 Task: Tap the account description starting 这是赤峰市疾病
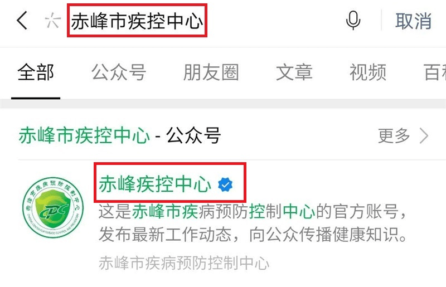click(x=253, y=223)
